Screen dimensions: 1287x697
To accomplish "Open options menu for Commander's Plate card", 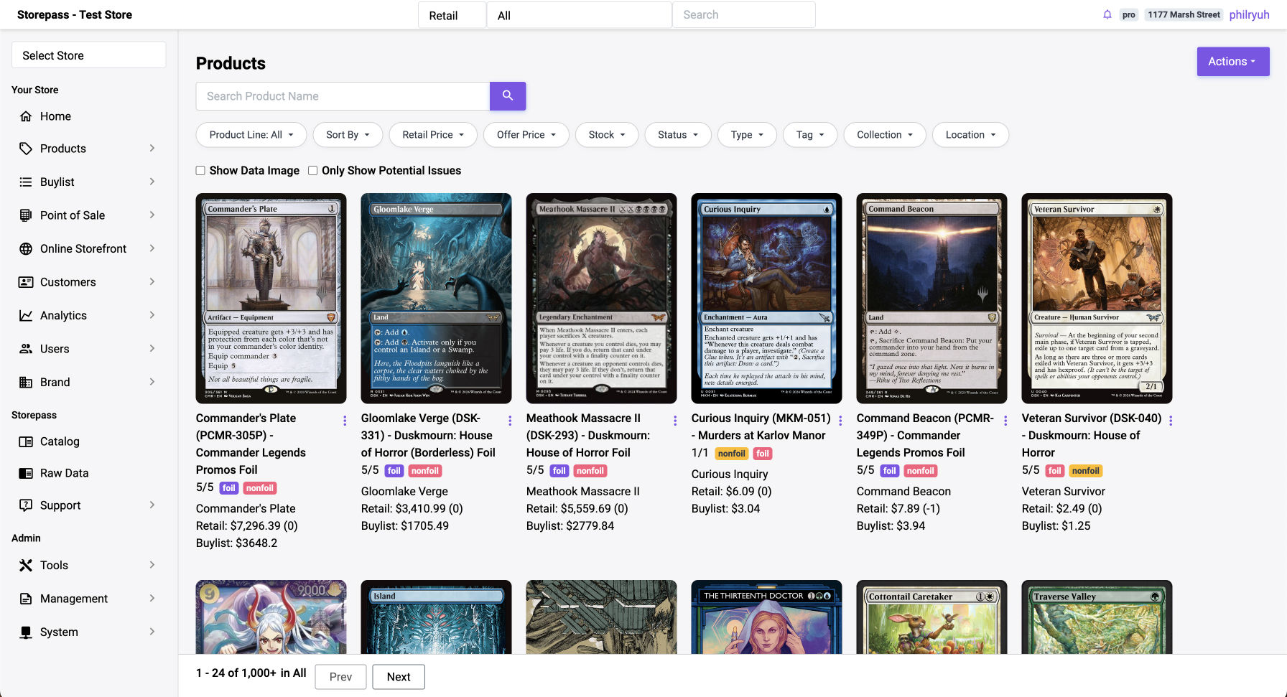I will coord(345,421).
